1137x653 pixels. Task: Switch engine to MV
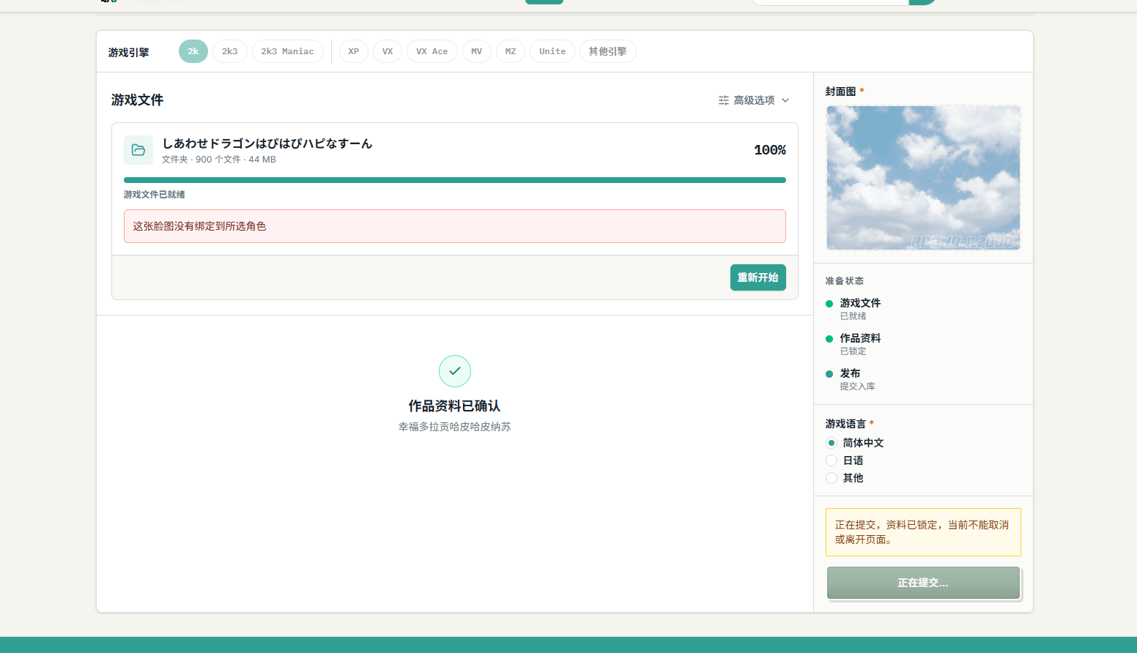point(477,51)
